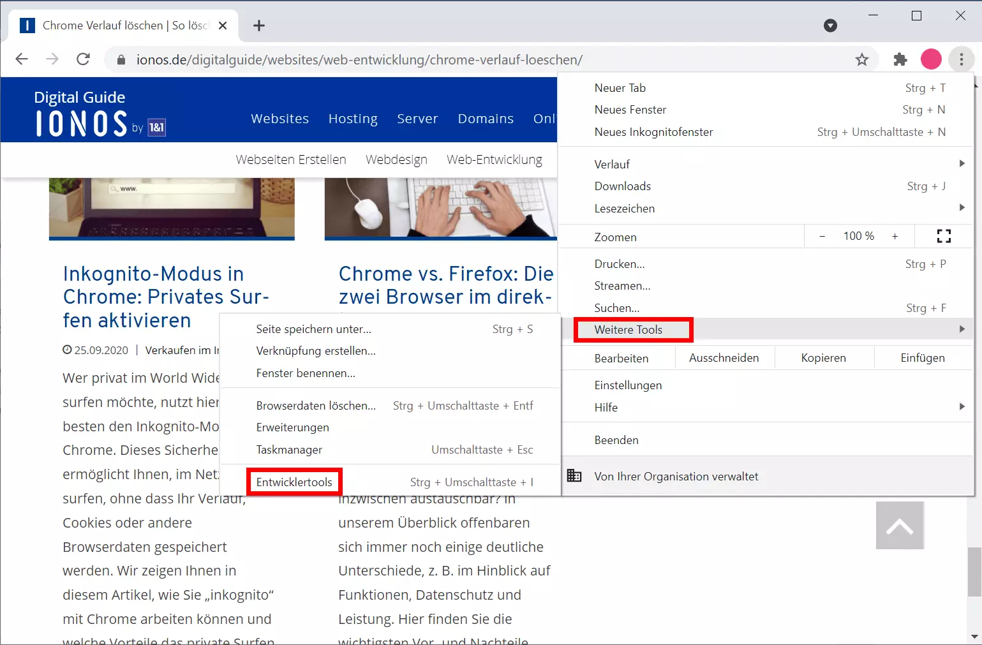Viewport: 982px width, 645px height.
Task: Open Neues Inkognitofenster
Action: coord(766,132)
